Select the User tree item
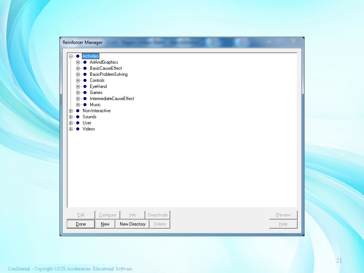The image size is (364, 273). click(x=87, y=123)
